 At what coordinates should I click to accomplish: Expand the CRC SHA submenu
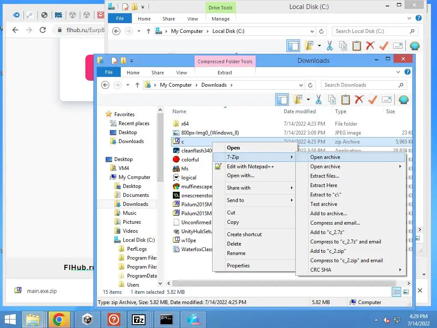click(x=351, y=270)
